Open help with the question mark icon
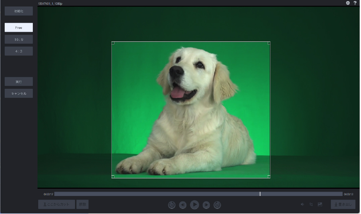Viewport: 361px width, 214px height. (355, 3)
